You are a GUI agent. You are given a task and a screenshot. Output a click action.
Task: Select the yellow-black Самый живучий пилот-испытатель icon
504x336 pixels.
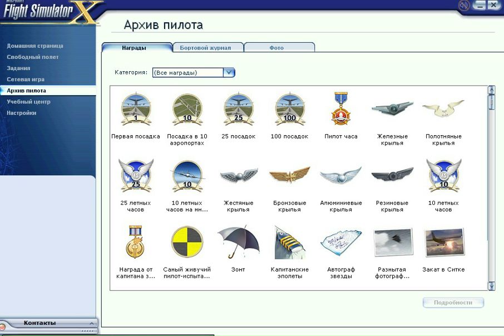(x=187, y=242)
